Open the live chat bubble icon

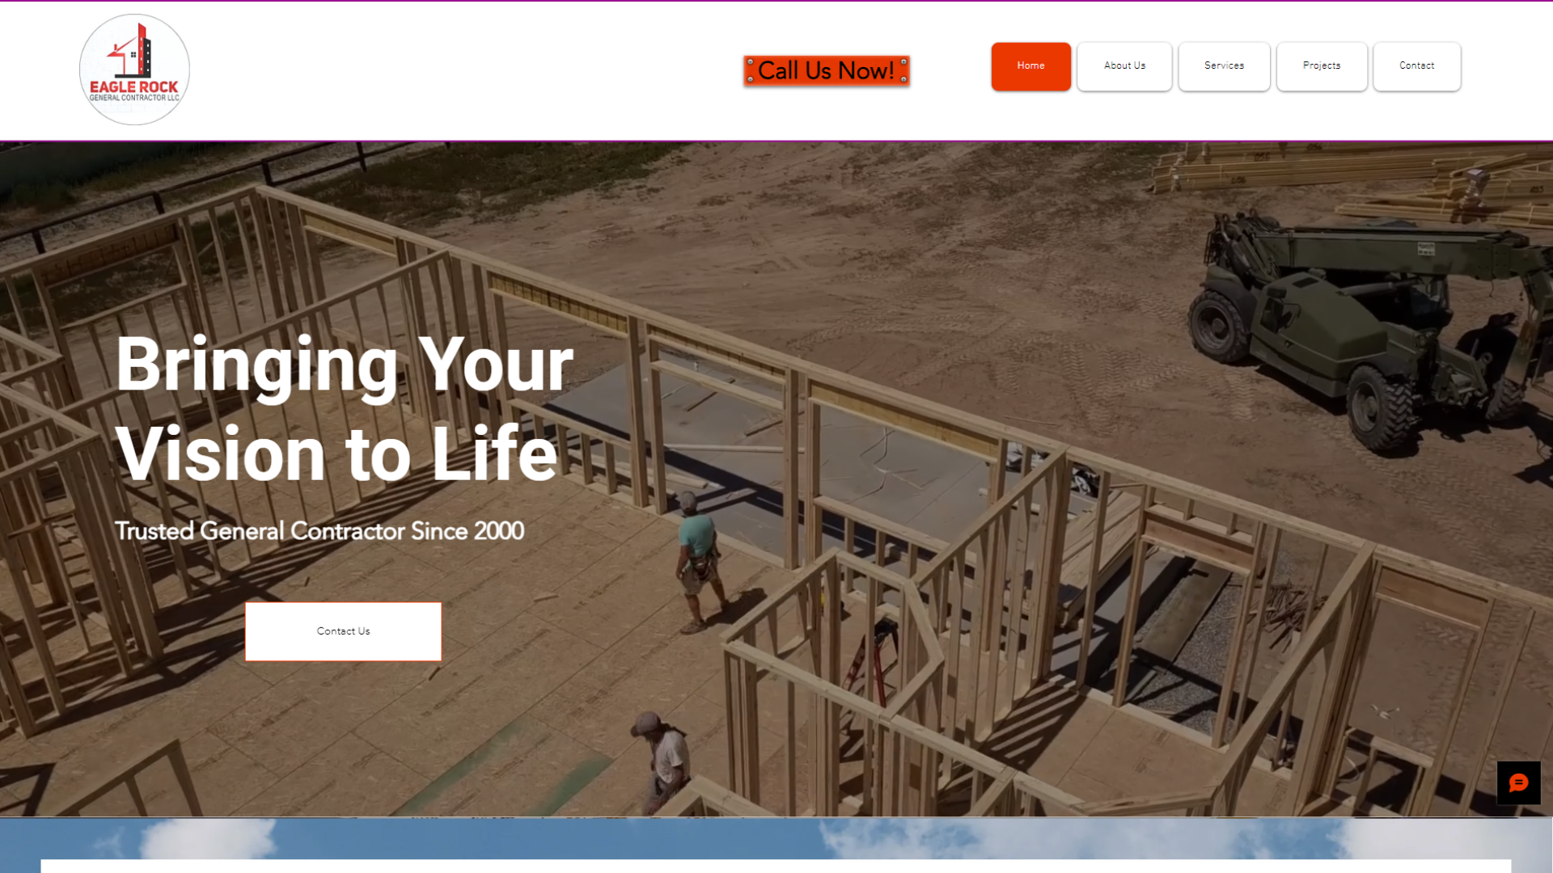point(1518,782)
